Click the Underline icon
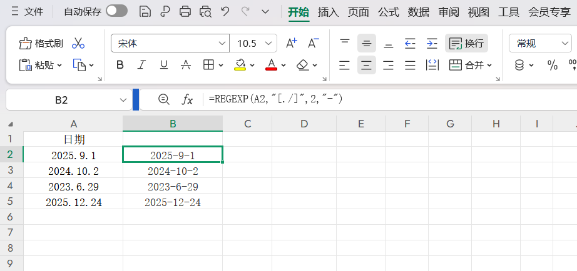 click(x=163, y=65)
